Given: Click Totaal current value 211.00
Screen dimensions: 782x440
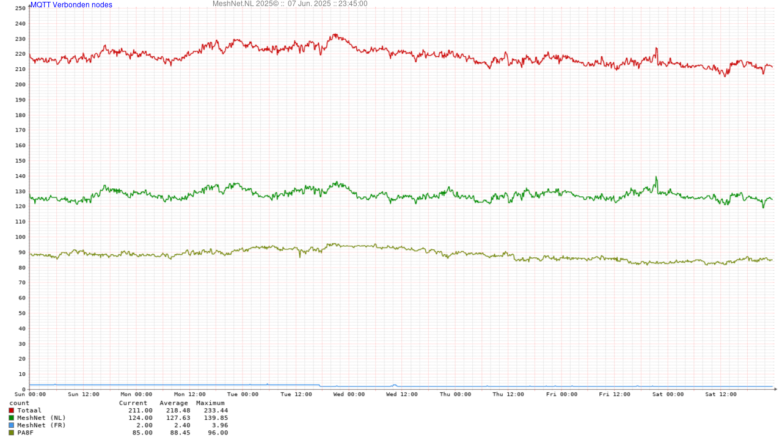Looking at the screenshot, I should point(141,411).
